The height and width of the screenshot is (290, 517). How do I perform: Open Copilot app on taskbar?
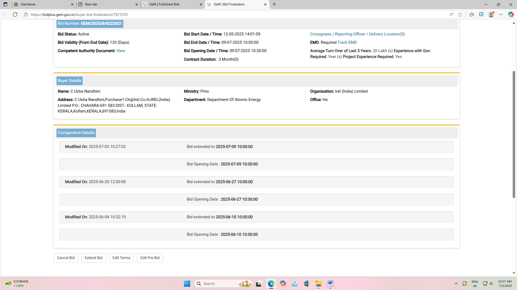click(x=283, y=284)
